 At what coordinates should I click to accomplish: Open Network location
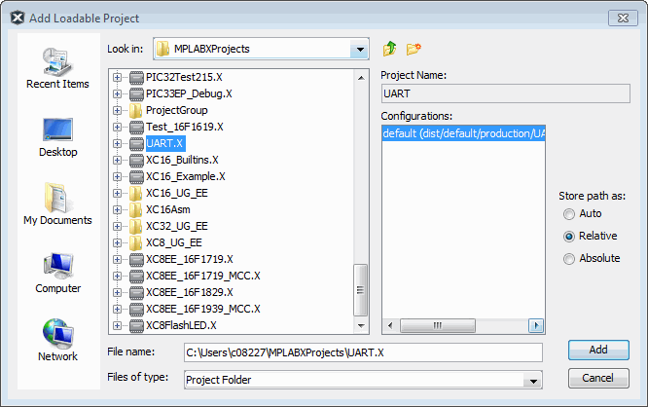[x=57, y=340]
